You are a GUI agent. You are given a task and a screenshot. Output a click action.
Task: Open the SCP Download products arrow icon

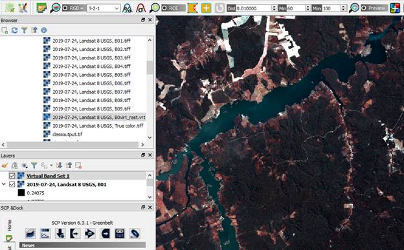point(60,234)
